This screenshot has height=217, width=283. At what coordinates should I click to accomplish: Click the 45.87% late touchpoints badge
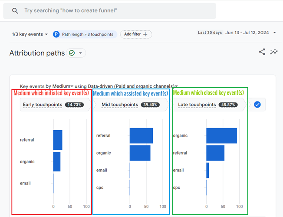click(228, 105)
